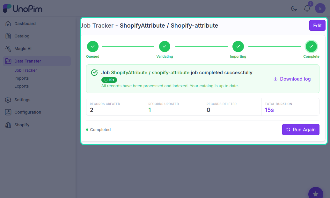Viewport: 330px width, 198px height.
Task: Open notifications bell icon
Action: (307, 8)
